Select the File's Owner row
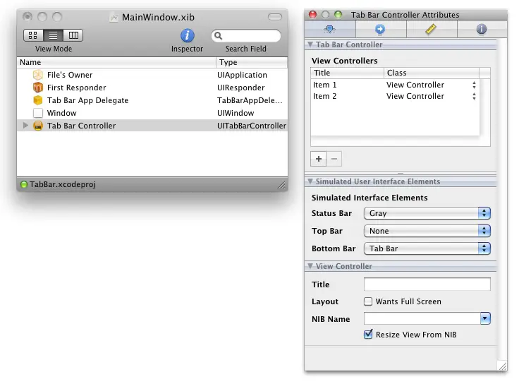Image resolution: width=519 pixels, height=384 pixels. pos(152,75)
